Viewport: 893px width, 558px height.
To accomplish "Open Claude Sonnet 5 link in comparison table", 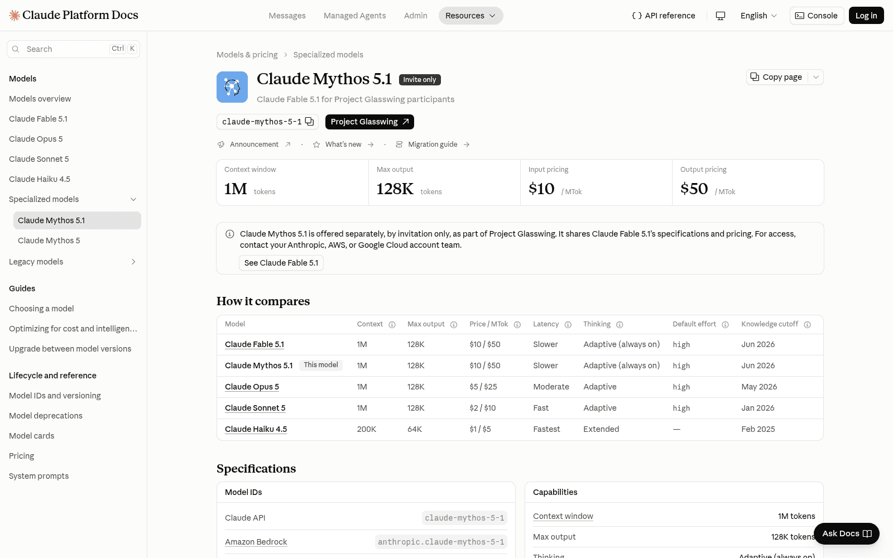I will coord(255,408).
